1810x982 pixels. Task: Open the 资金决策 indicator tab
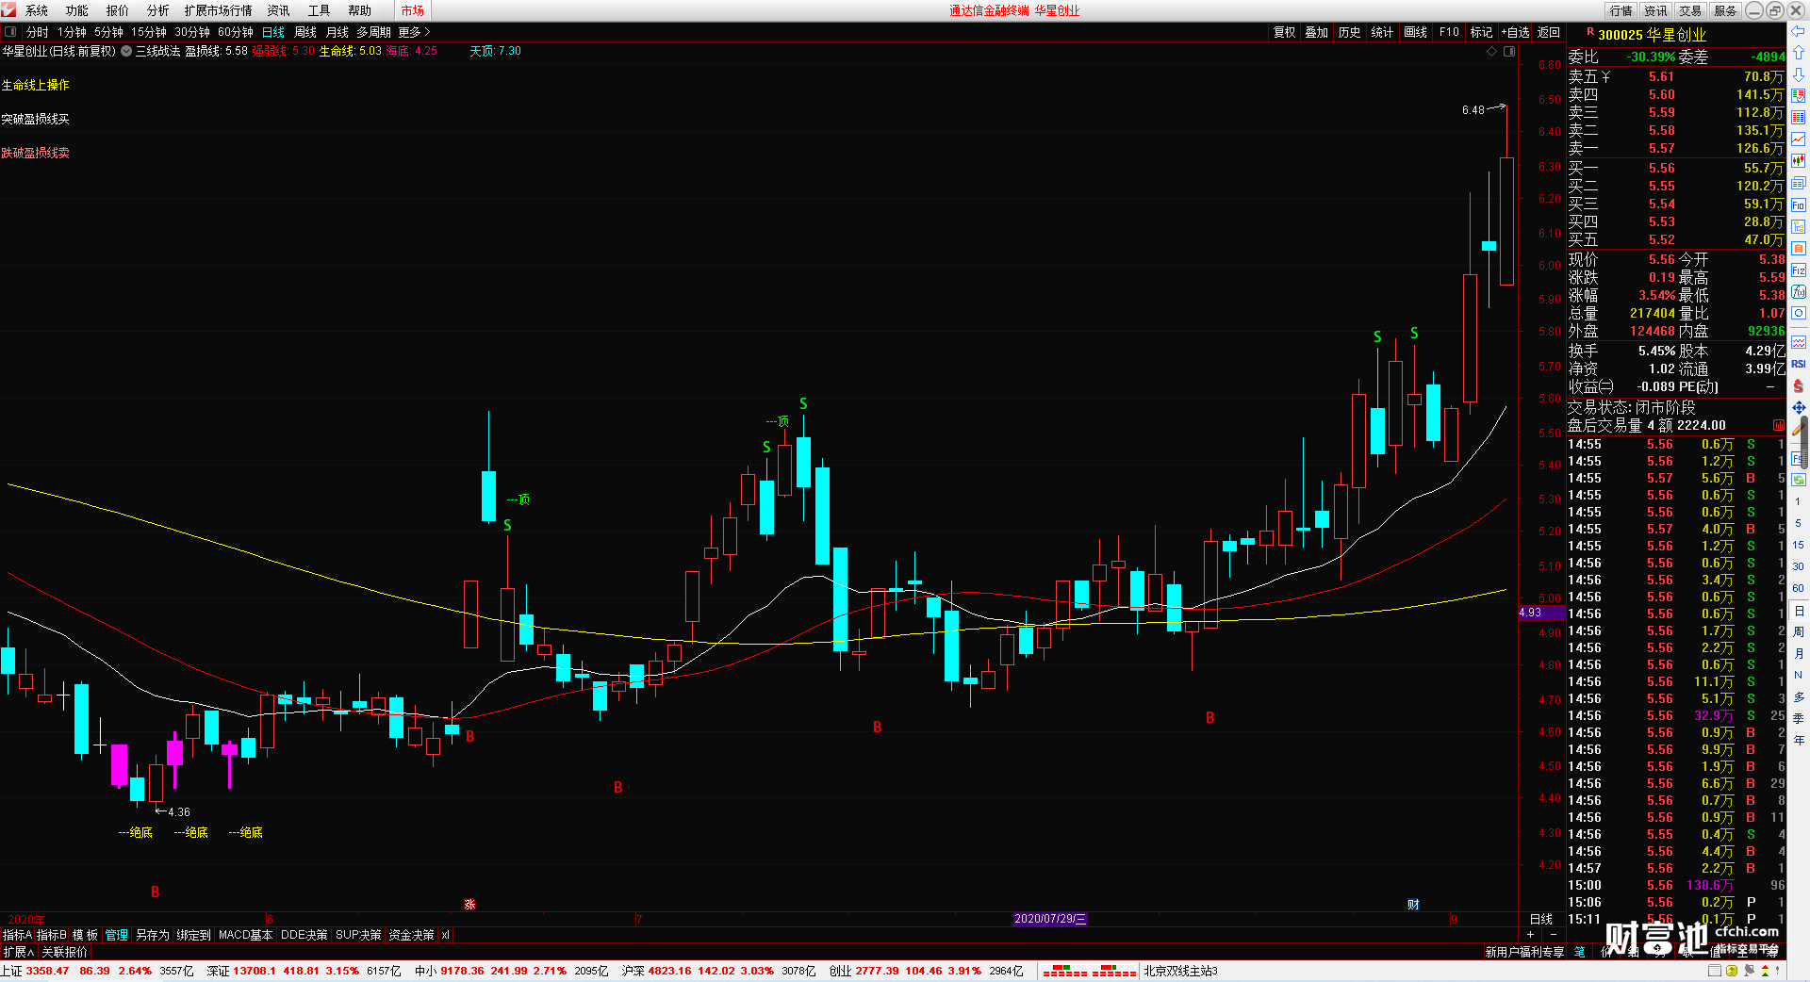(411, 935)
